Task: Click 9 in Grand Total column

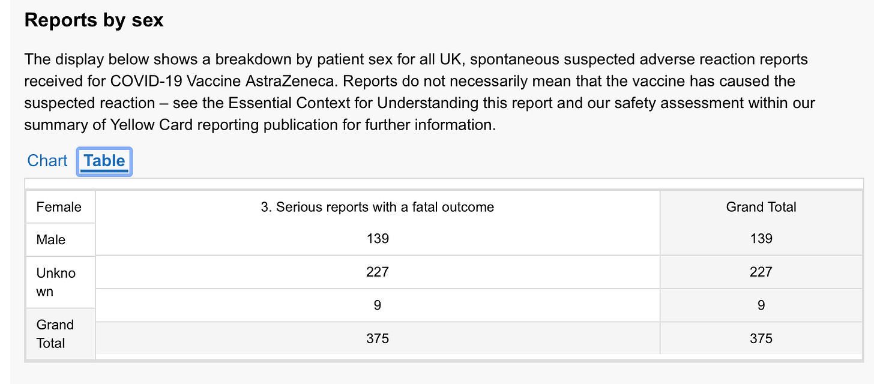Action: pyautogui.click(x=761, y=305)
